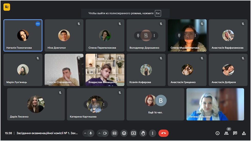
Task: Pin Володимир Дорошенко's tile
Action: (x=138, y=36)
